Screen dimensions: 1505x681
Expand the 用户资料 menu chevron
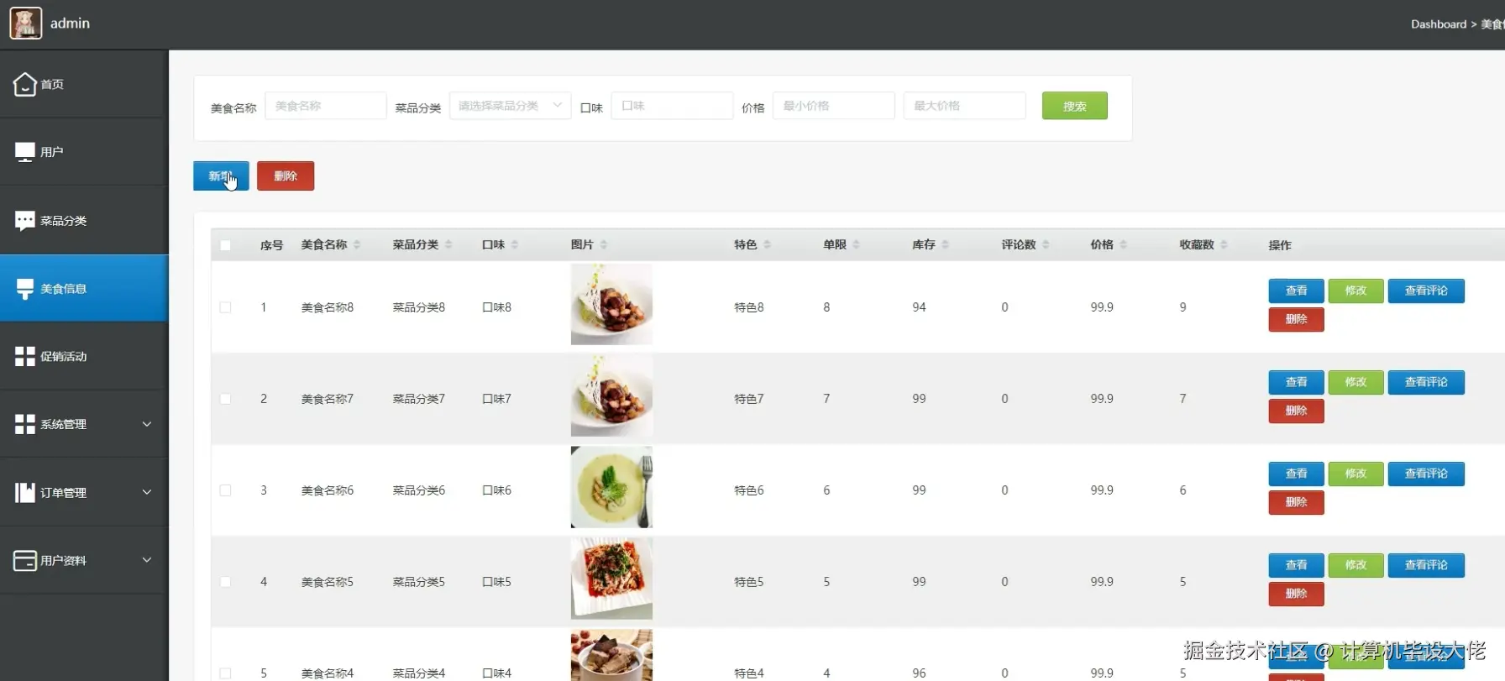coord(147,560)
